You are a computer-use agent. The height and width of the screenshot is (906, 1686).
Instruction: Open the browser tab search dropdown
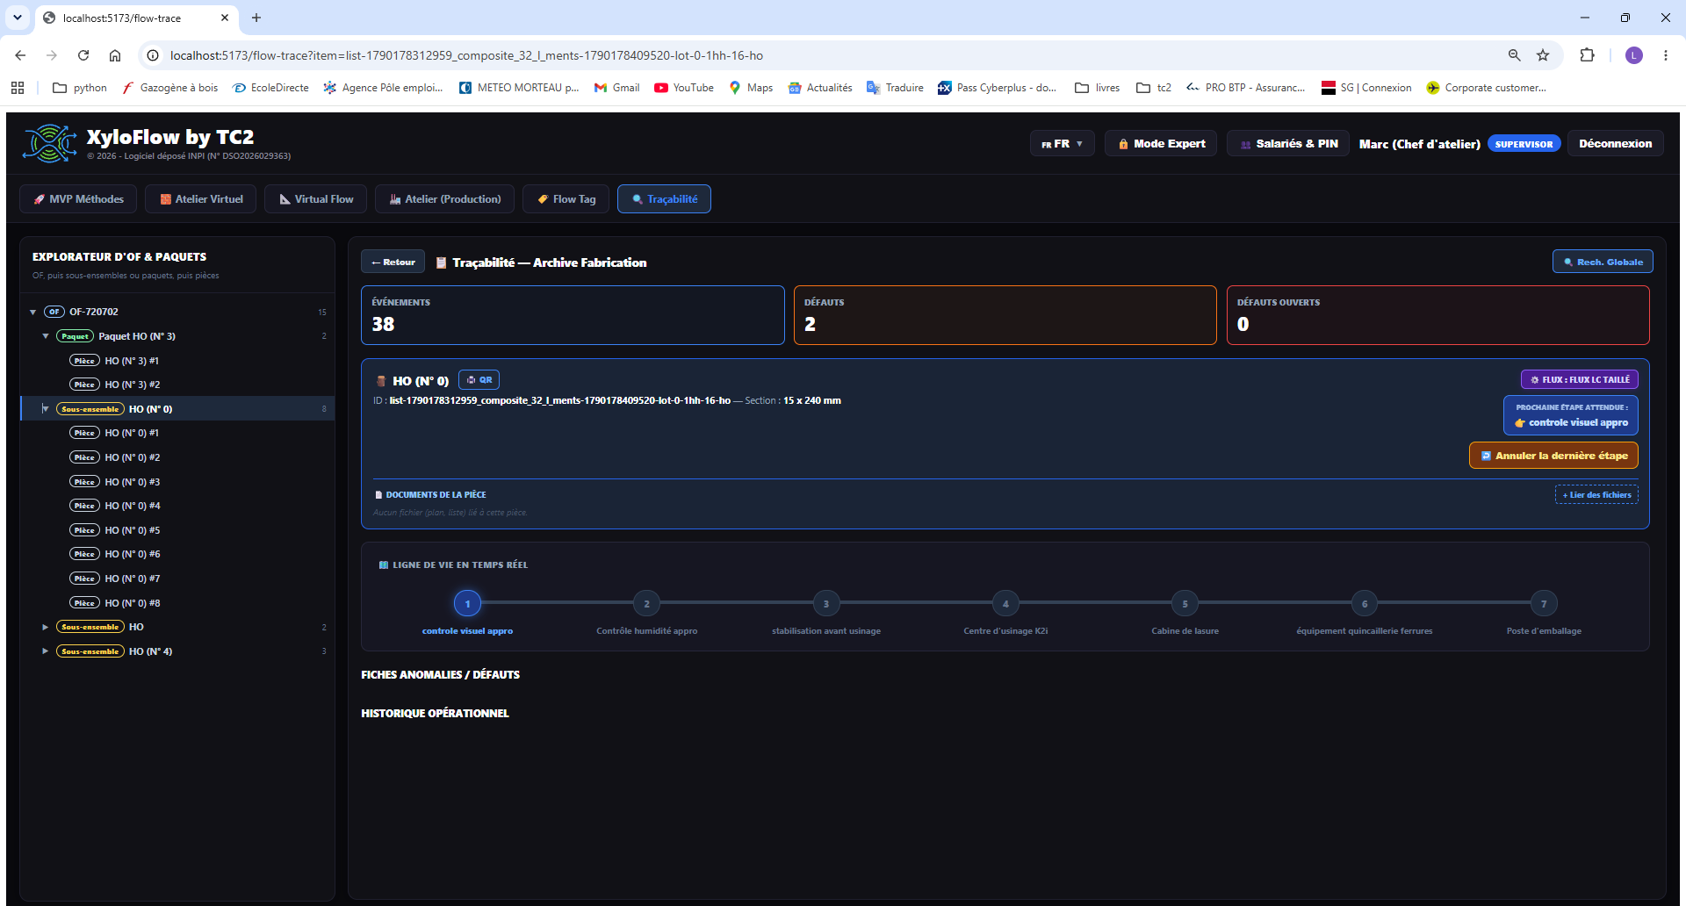tap(18, 18)
